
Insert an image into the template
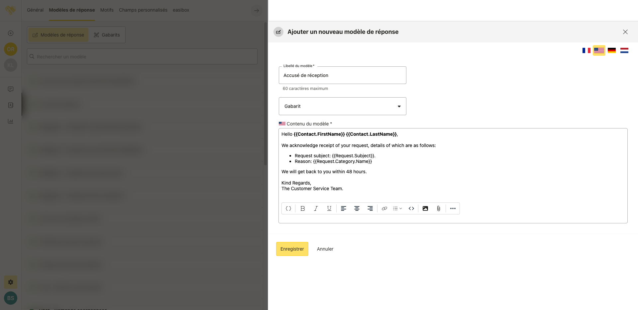[425, 208]
